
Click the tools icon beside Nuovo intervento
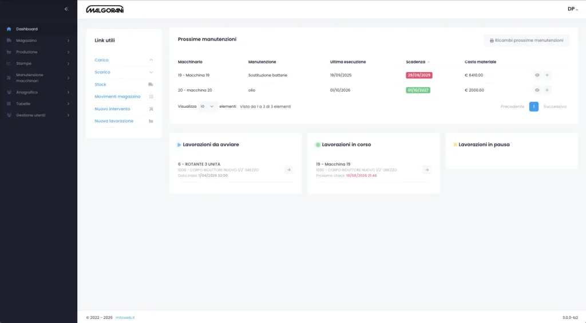(151, 109)
